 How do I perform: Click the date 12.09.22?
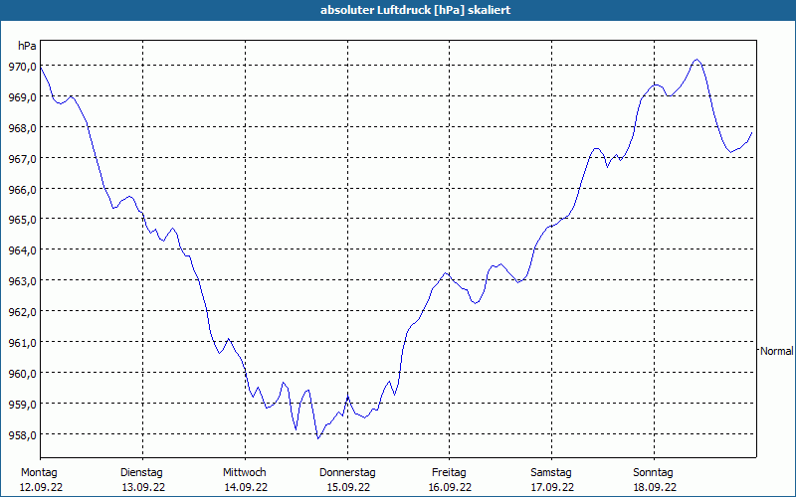point(41,487)
